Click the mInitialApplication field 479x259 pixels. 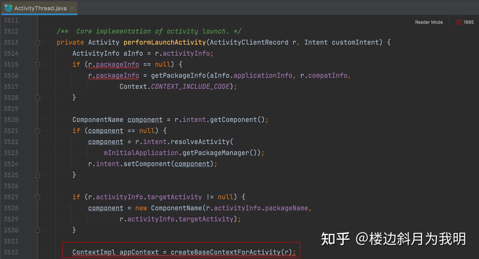[141, 153]
